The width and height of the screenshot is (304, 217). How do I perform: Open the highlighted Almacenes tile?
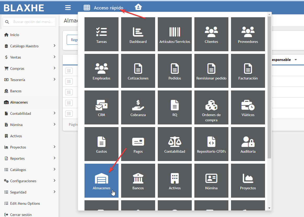click(x=102, y=181)
